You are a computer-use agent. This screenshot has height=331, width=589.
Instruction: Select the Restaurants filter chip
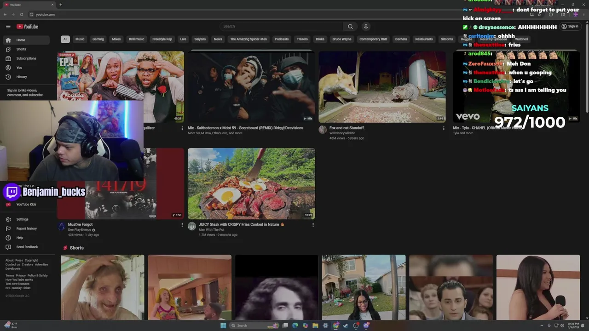[x=424, y=39]
